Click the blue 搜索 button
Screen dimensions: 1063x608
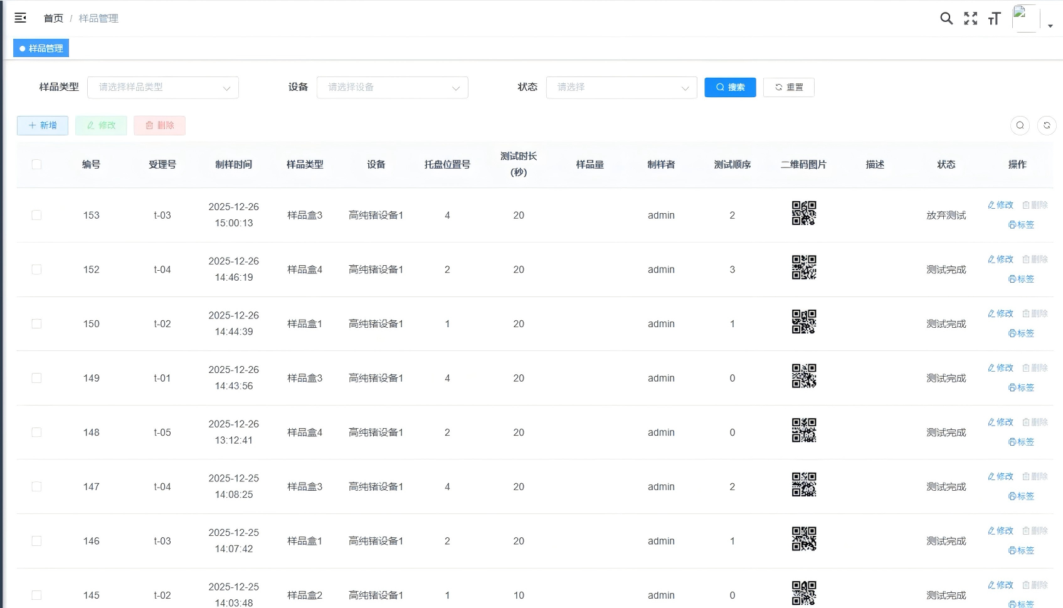tap(730, 87)
